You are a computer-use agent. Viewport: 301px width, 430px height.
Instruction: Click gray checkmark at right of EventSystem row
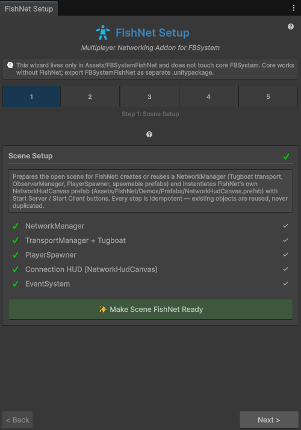pyautogui.click(x=285, y=284)
